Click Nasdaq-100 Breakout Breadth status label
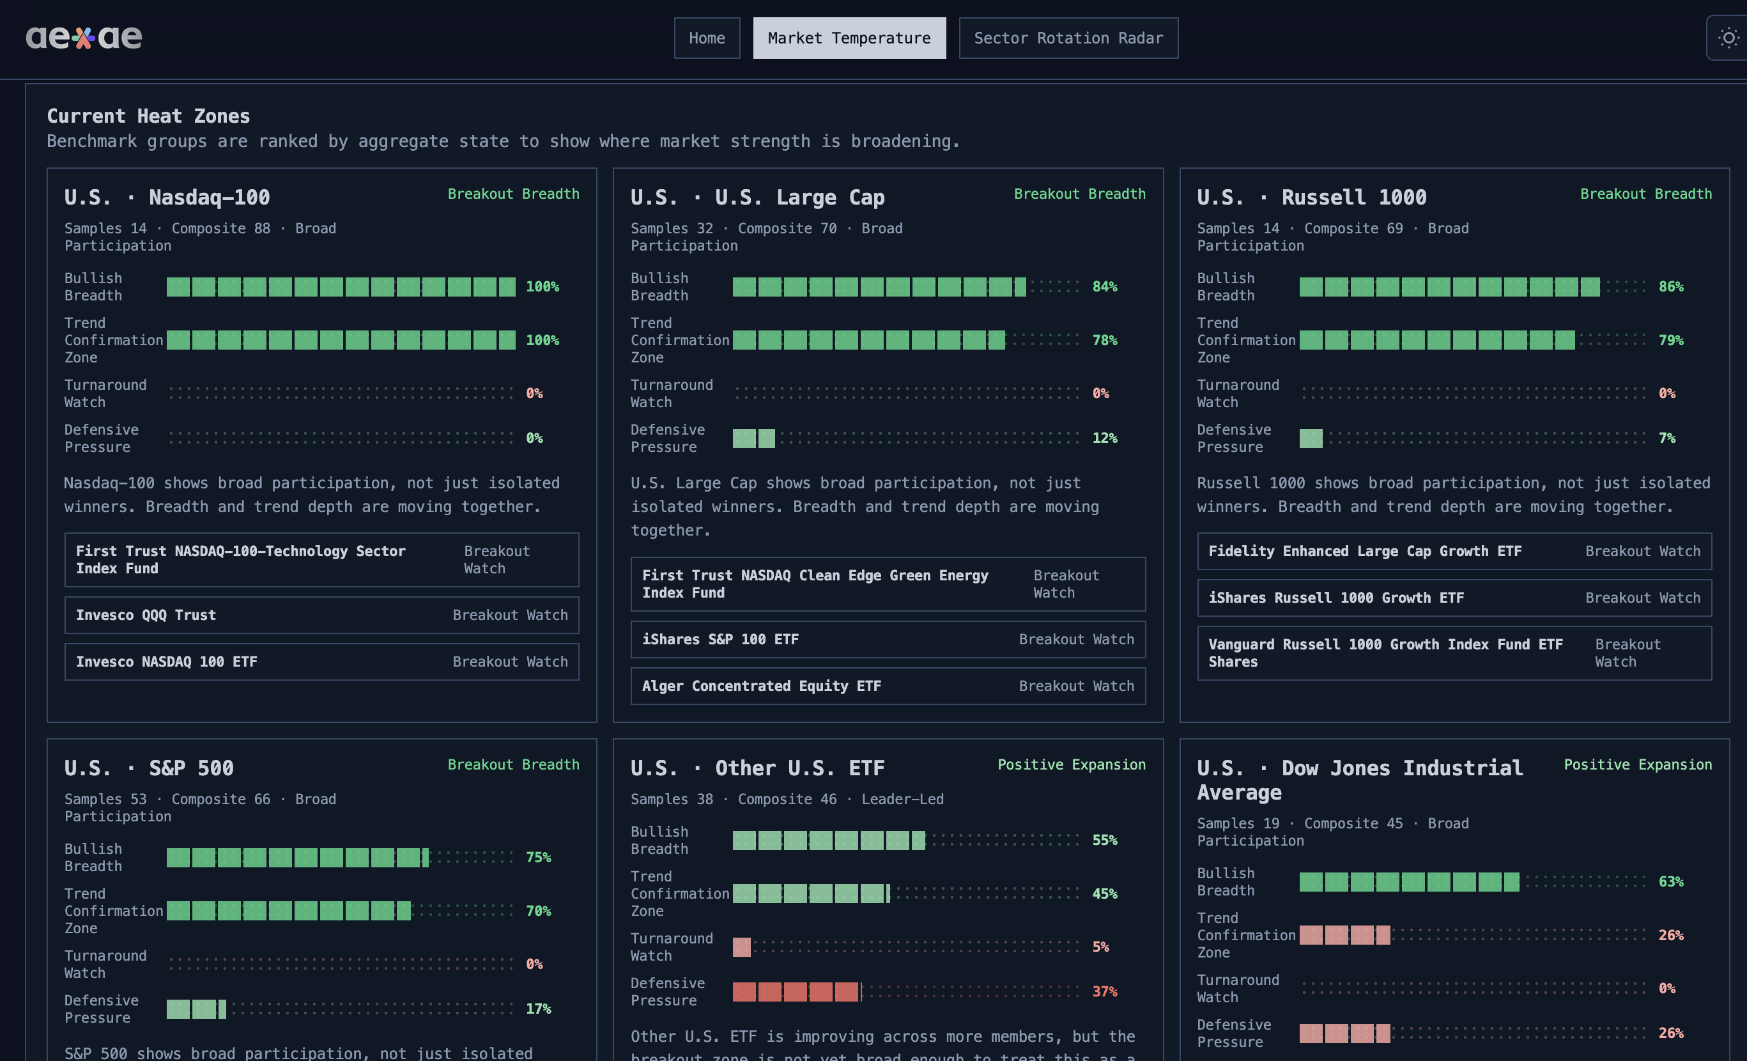Image resolution: width=1747 pixels, height=1061 pixels. [513, 194]
